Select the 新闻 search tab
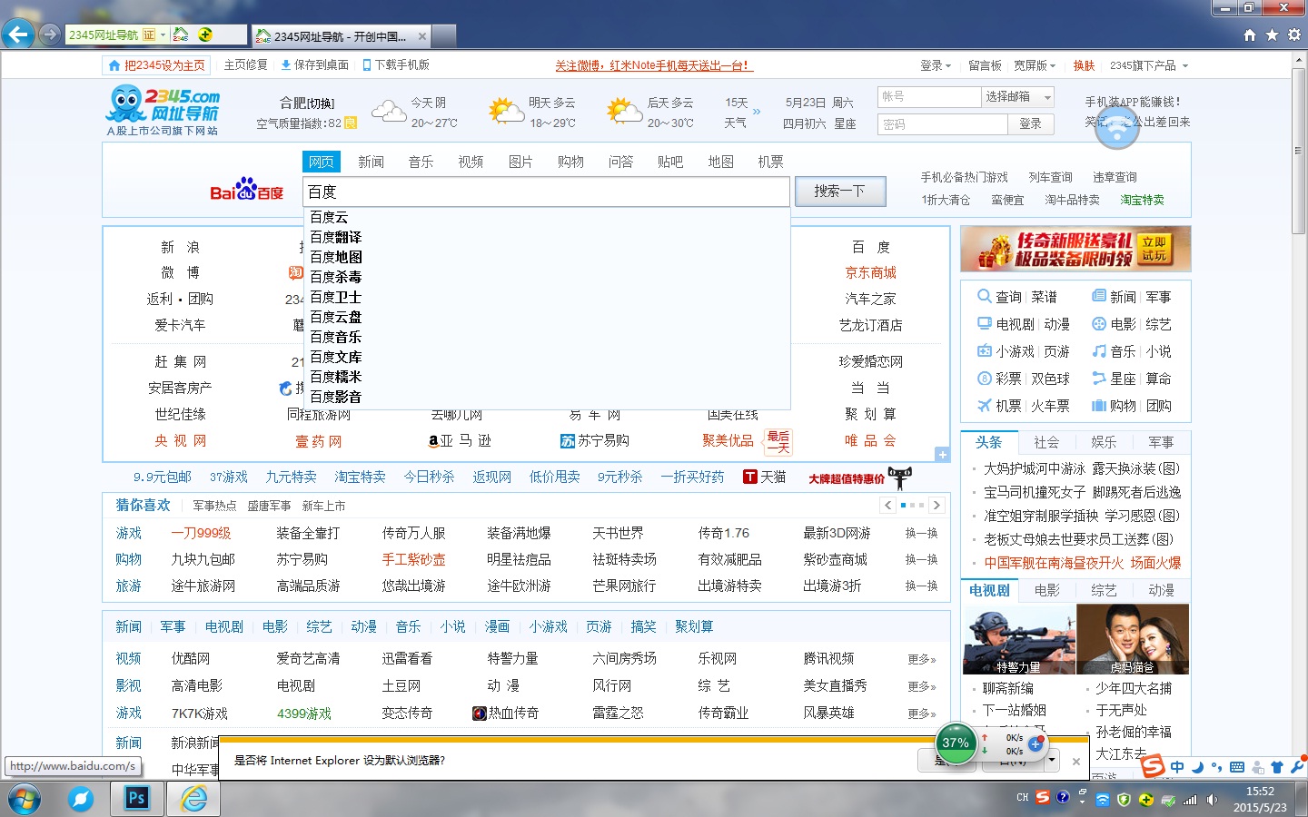 371,162
